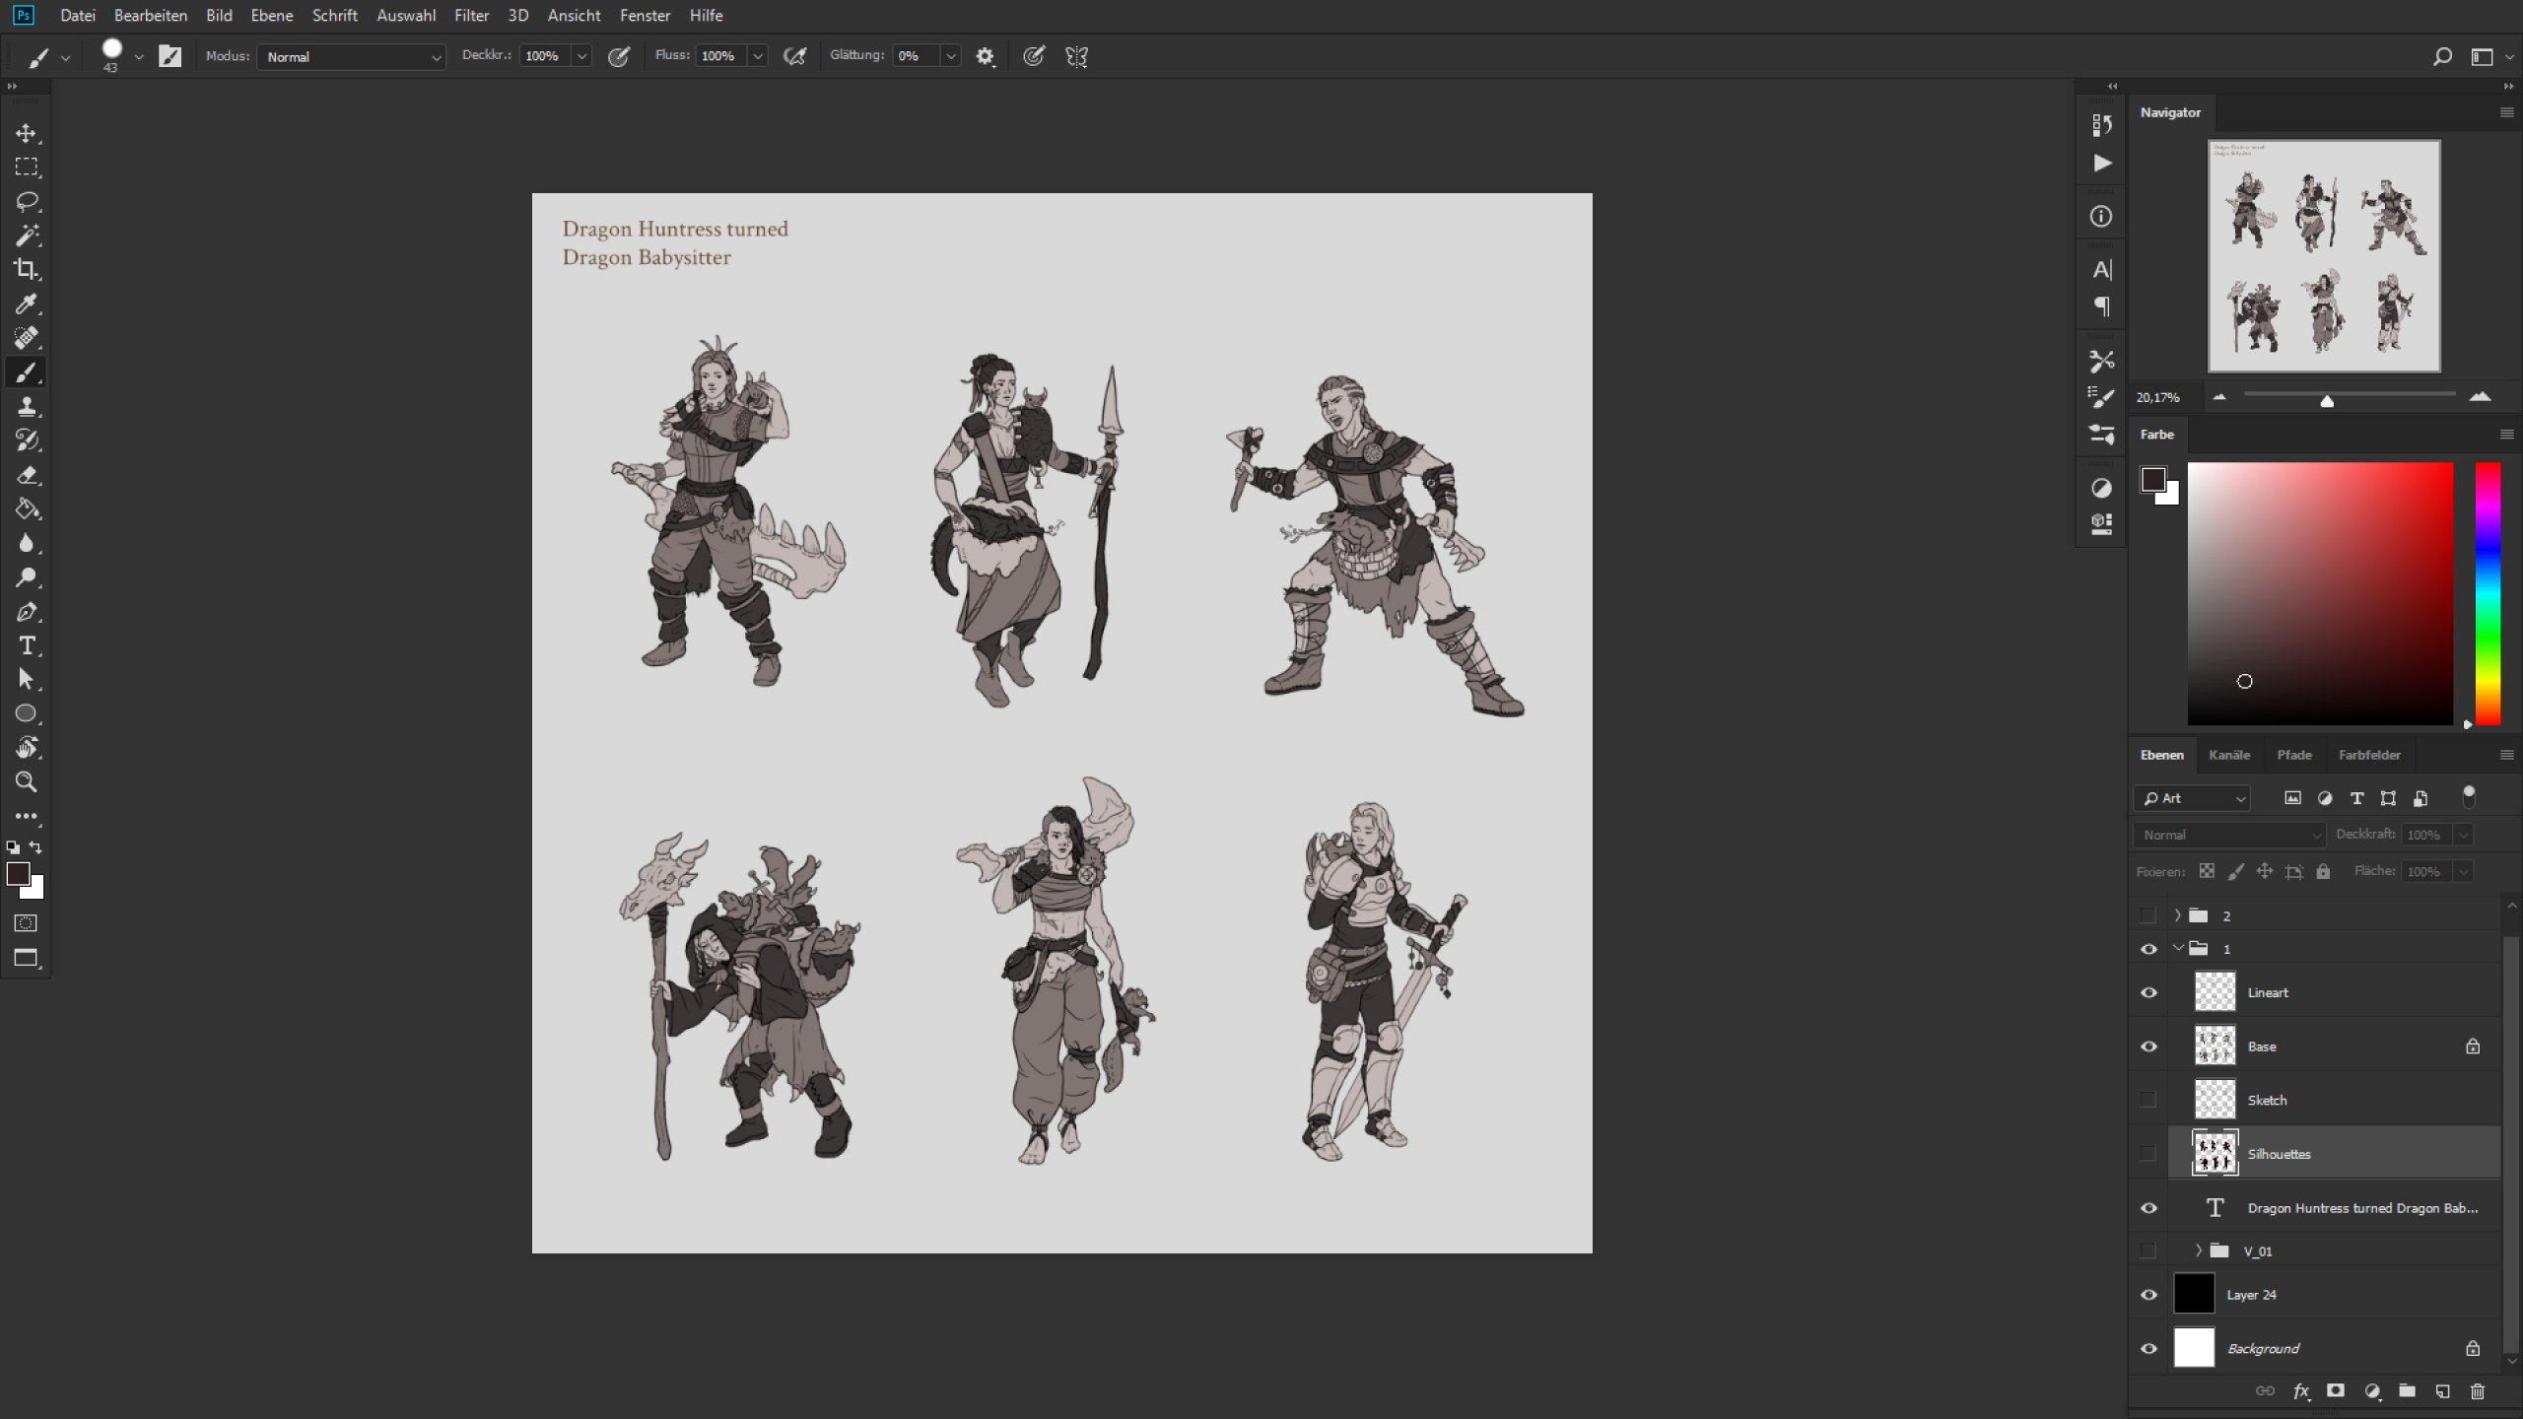Screen dimensions: 2523x1419
Task: Click the Deckkr. opacity input field
Action: click(x=545, y=56)
